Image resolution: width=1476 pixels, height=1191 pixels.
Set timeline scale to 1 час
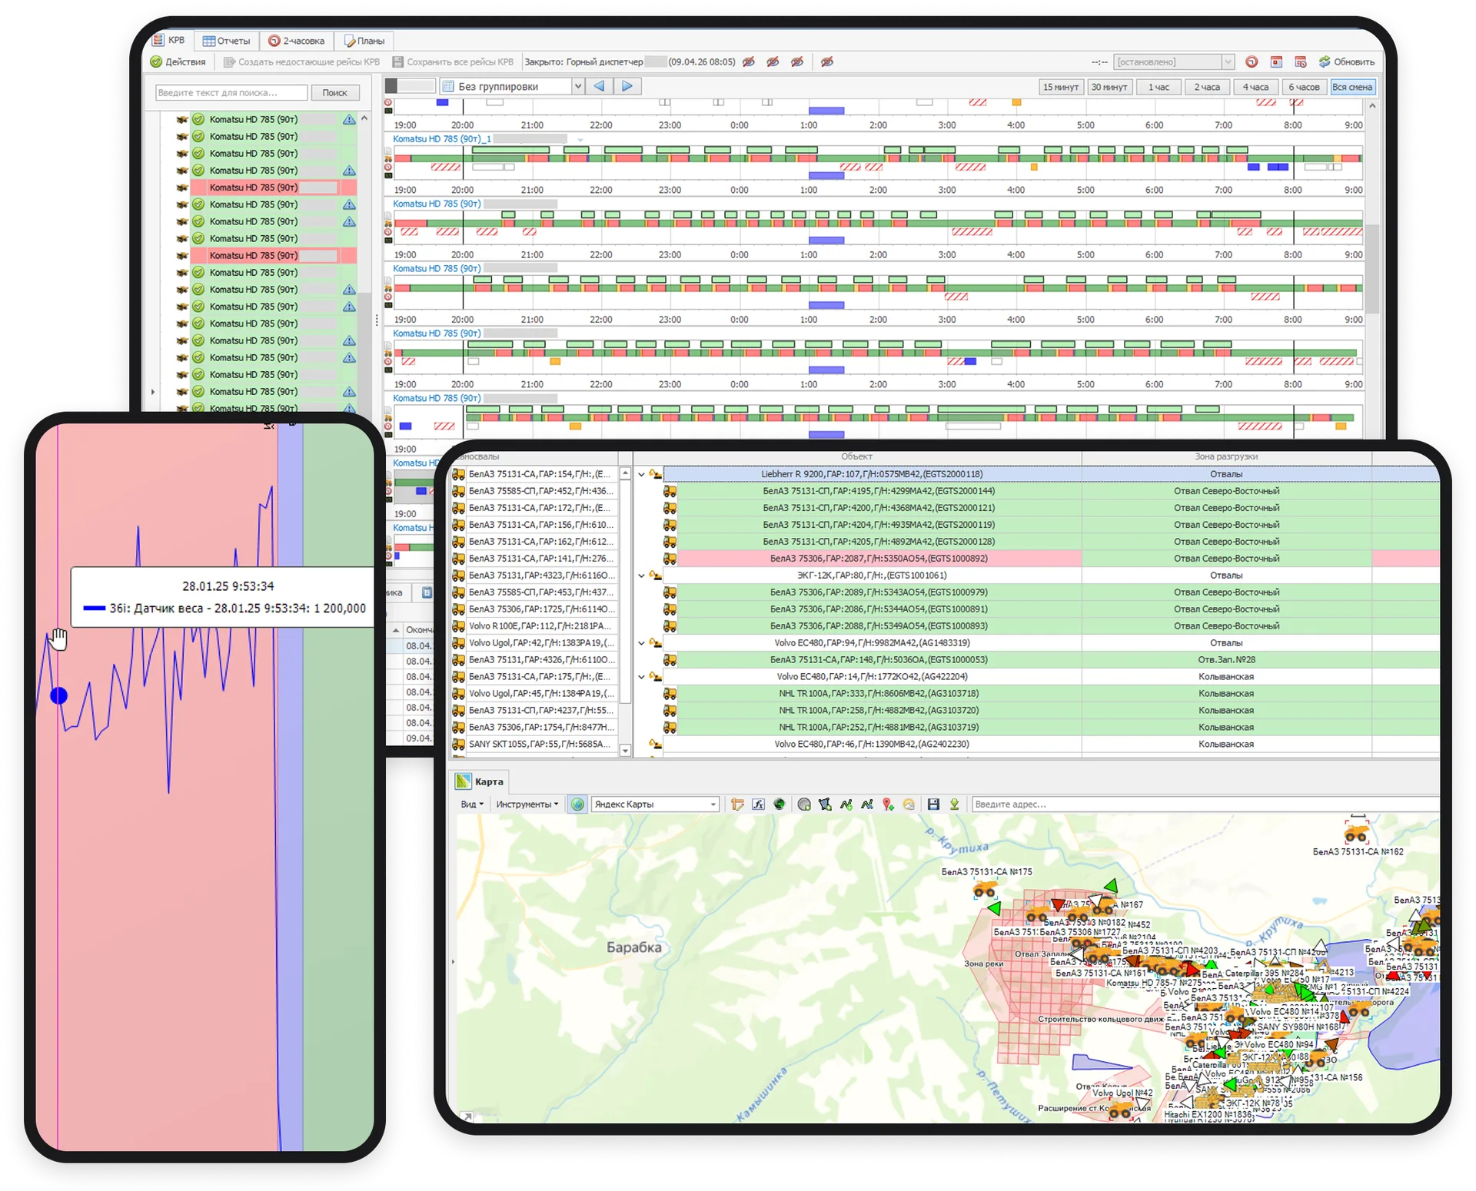pos(1159,88)
